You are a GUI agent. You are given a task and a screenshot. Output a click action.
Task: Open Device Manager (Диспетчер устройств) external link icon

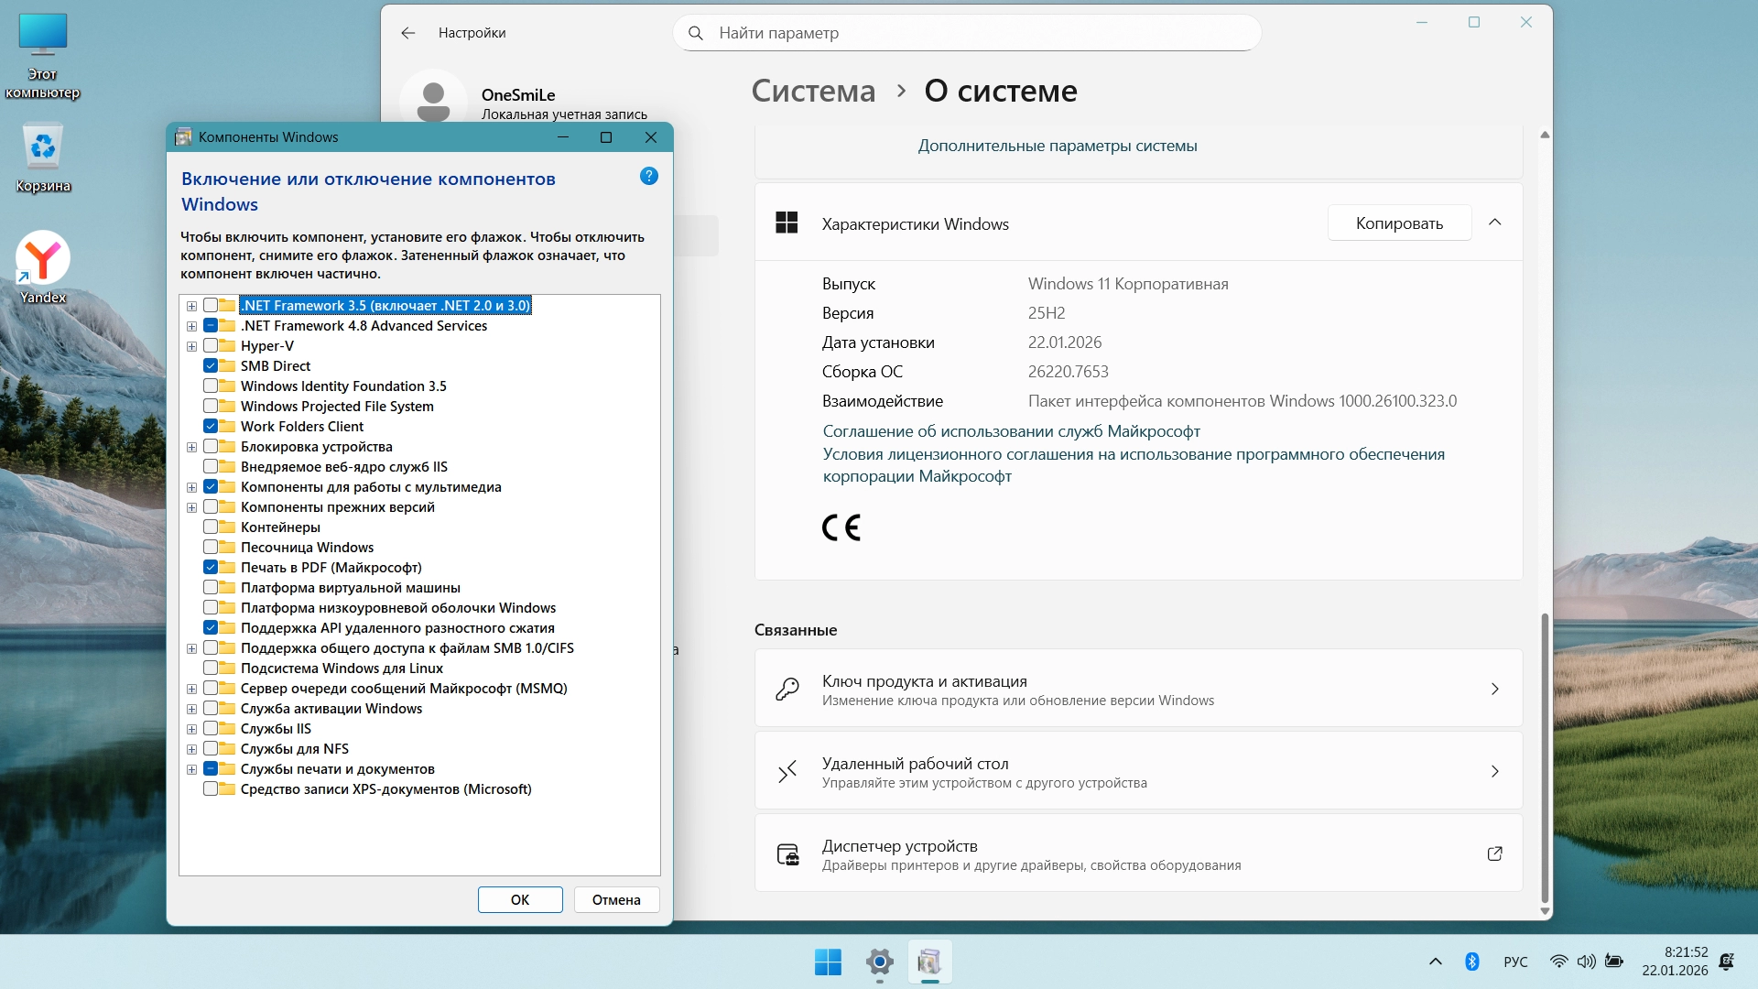pos(1494,853)
